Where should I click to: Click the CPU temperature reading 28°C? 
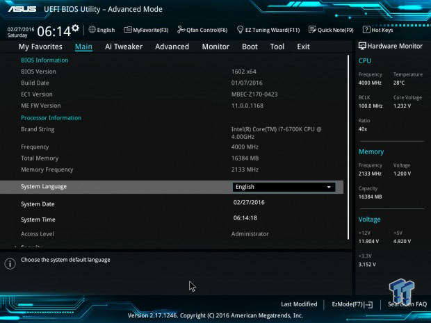coord(399,83)
